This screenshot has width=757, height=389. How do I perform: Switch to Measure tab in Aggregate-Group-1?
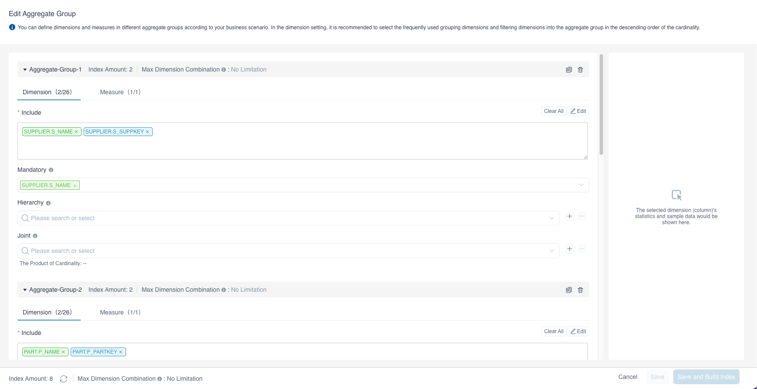click(120, 92)
